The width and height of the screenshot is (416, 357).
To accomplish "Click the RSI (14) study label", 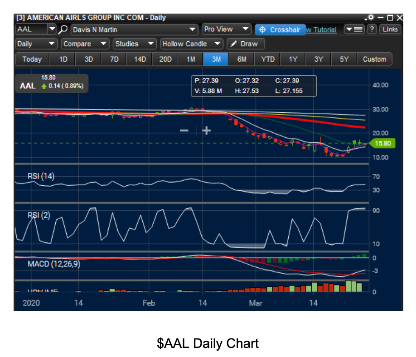I will pos(41,176).
